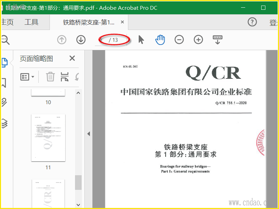Open the search/find tool magnifier icon
279x209 pixels.
(5, 40)
